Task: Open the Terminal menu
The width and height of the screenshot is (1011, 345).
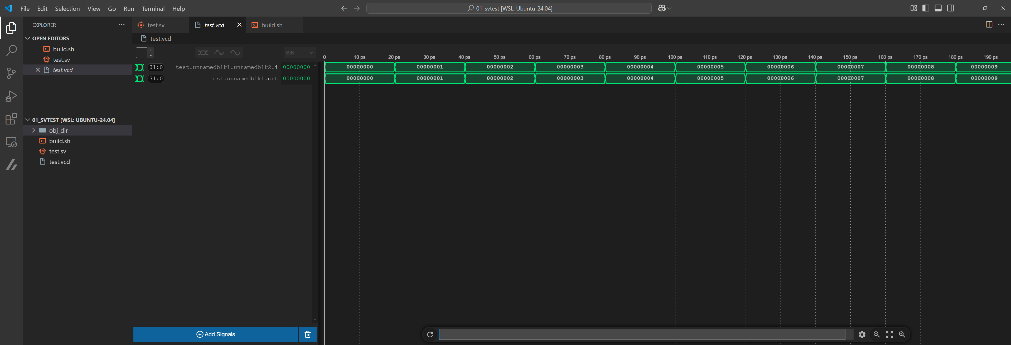Action: [x=153, y=8]
